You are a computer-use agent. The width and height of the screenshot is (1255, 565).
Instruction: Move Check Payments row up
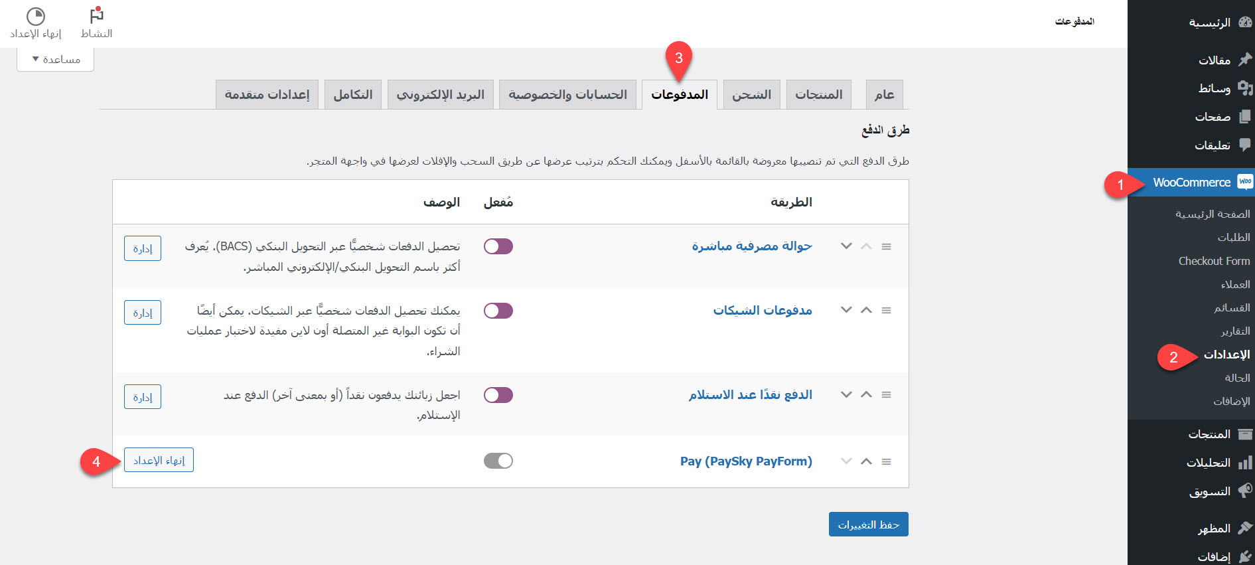click(x=866, y=310)
